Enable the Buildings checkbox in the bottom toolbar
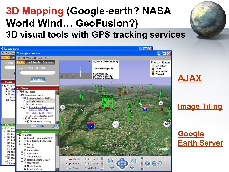 (86, 168)
